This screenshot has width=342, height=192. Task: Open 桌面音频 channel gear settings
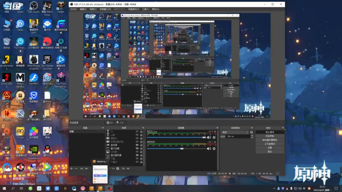[x=214, y=148]
